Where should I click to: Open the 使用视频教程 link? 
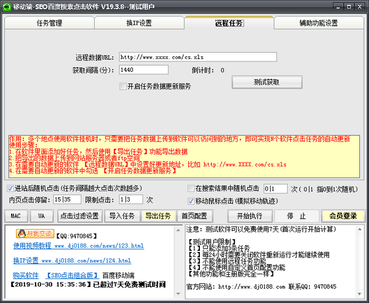pyautogui.click(x=79, y=246)
